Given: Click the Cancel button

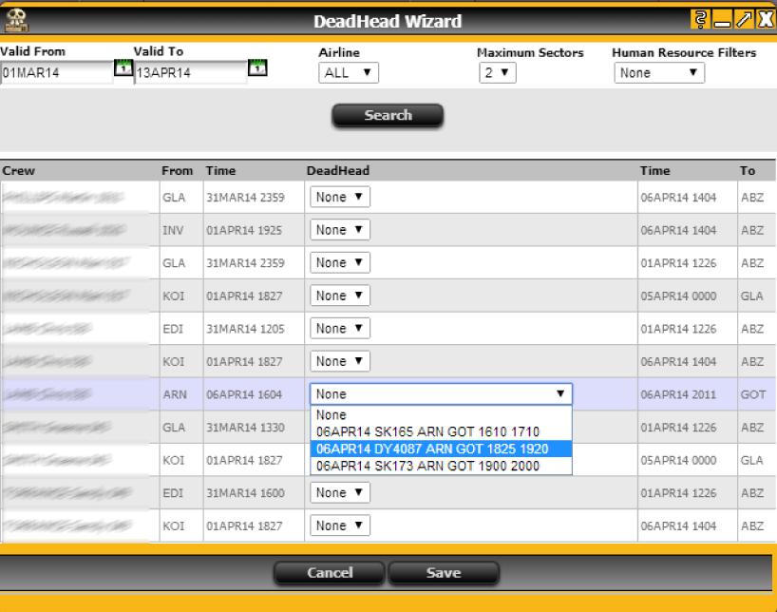Looking at the screenshot, I should click(329, 573).
